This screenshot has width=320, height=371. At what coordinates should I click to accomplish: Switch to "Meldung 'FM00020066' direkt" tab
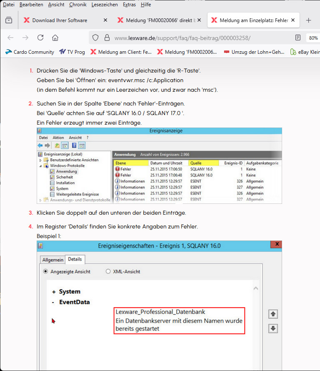coord(159,20)
